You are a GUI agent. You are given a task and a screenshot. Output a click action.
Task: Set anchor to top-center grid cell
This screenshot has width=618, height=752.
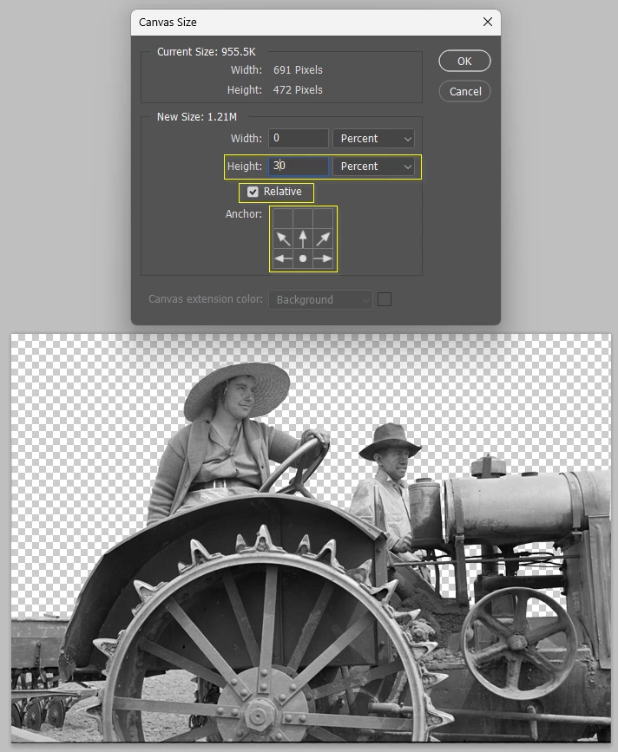point(303,219)
